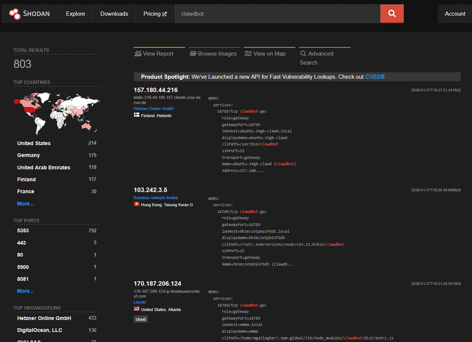Image resolution: width=472 pixels, height=342 pixels.
Task: Click the Finland flag icon
Action: click(137, 115)
